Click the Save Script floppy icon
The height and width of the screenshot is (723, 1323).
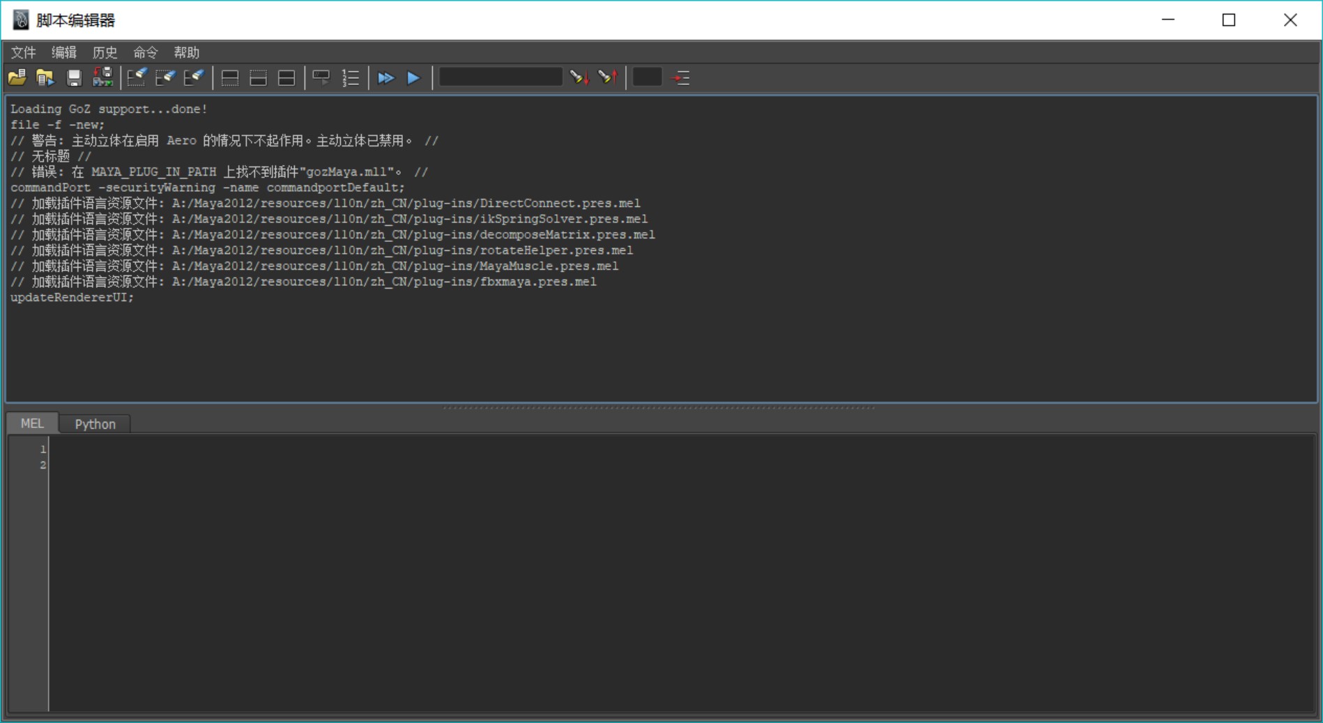pos(74,77)
